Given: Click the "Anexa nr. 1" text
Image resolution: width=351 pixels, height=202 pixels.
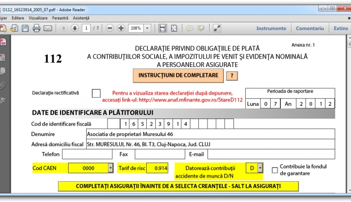Looking at the screenshot, I should point(303,45).
